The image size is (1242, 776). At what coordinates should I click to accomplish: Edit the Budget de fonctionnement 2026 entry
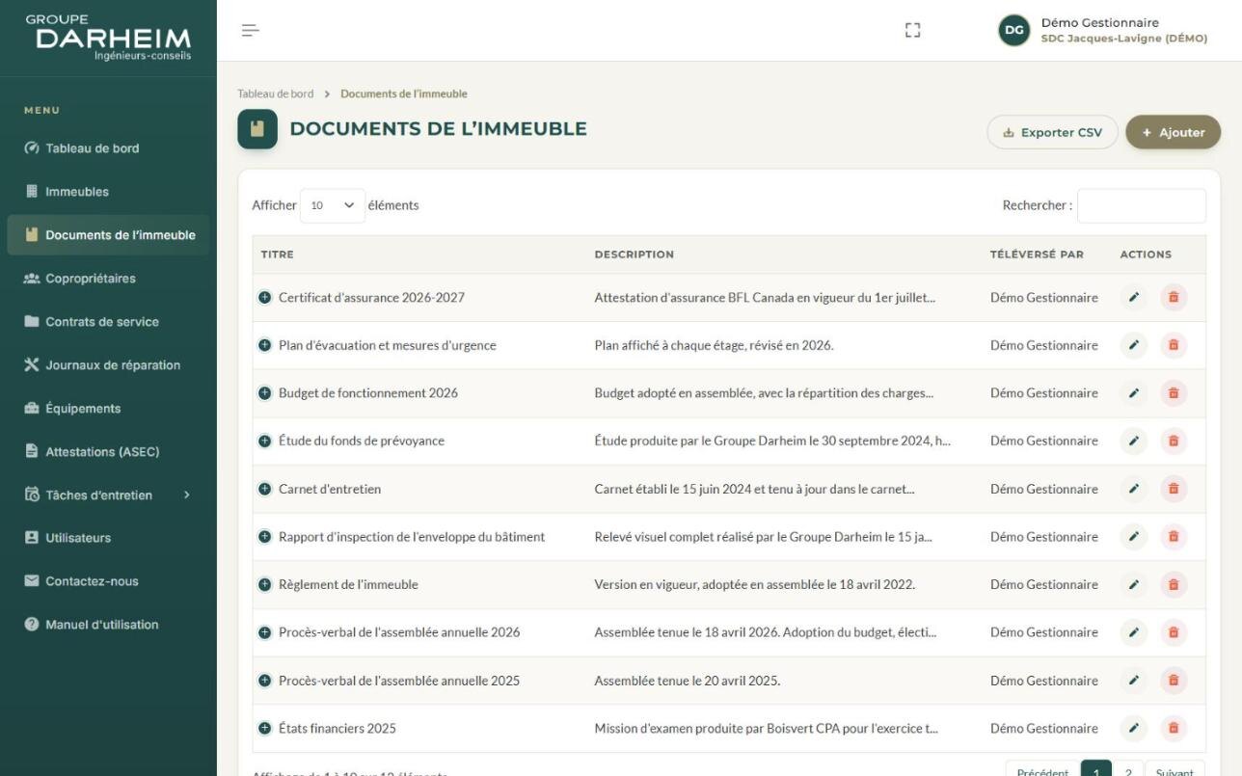pos(1134,393)
